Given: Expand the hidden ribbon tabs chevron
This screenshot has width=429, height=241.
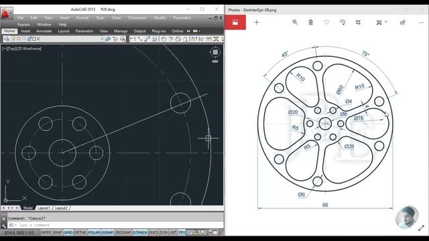Looking at the screenshot, I should (188, 31).
